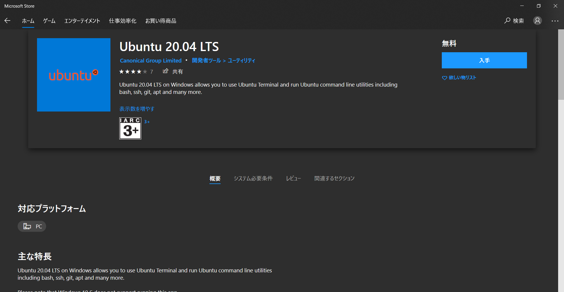
Task: Open the 開発者ツール category link
Action: 206,60
